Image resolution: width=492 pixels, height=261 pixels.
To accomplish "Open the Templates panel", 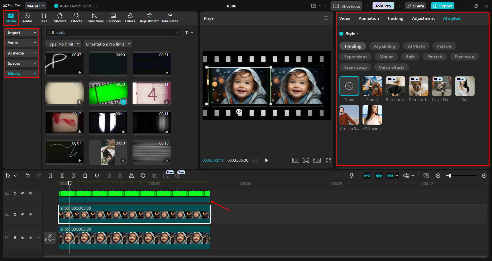I will pyautogui.click(x=169, y=18).
